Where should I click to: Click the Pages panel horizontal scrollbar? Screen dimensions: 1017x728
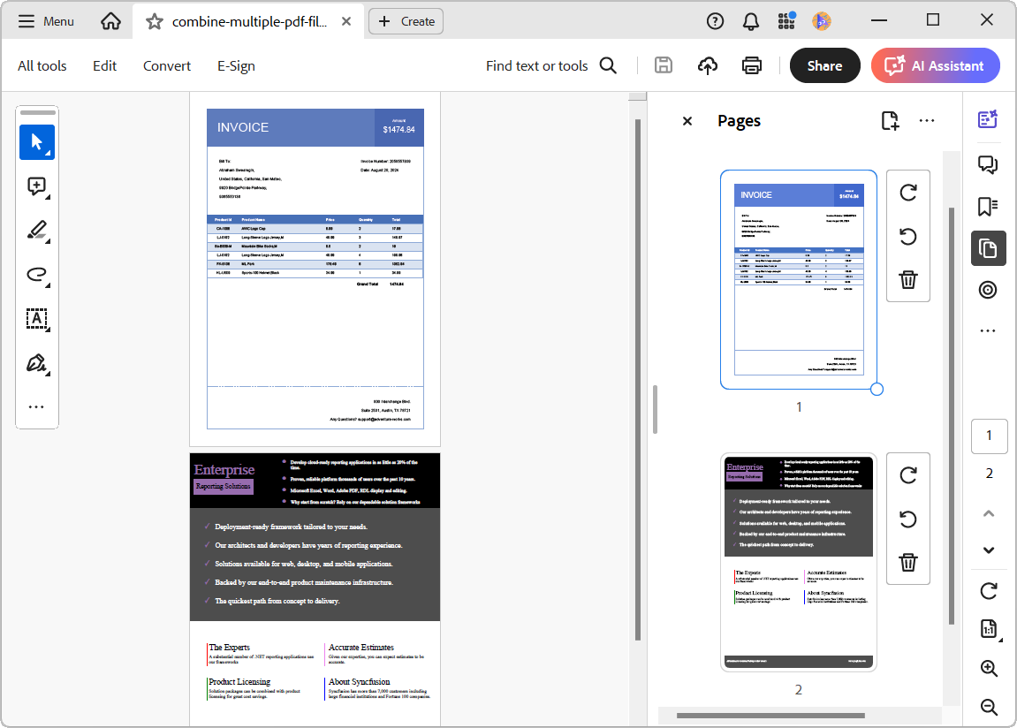(x=770, y=716)
